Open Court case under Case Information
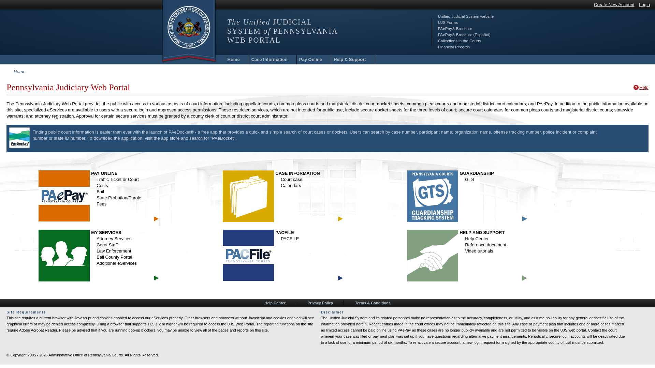 291,180
